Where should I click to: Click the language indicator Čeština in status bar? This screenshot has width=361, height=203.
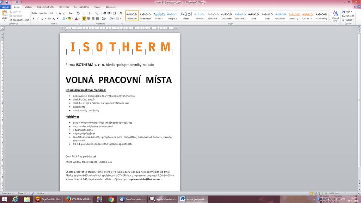(41, 193)
